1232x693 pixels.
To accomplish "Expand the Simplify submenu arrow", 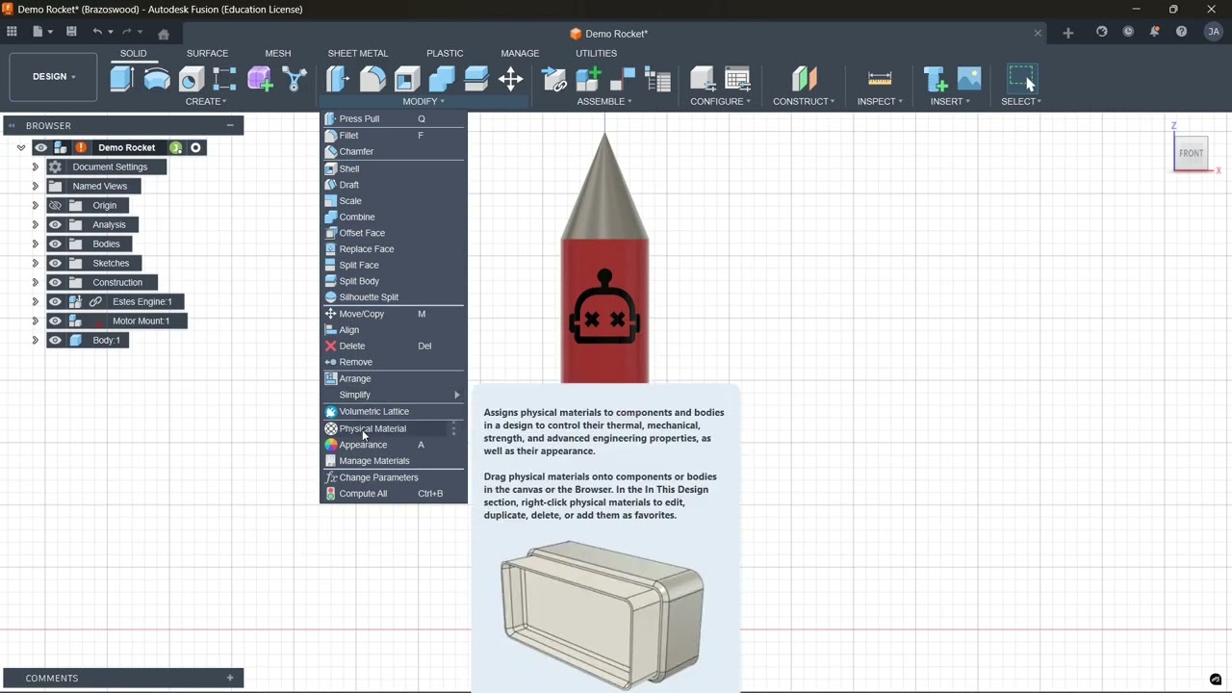I will pyautogui.click(x=456, y=395).
